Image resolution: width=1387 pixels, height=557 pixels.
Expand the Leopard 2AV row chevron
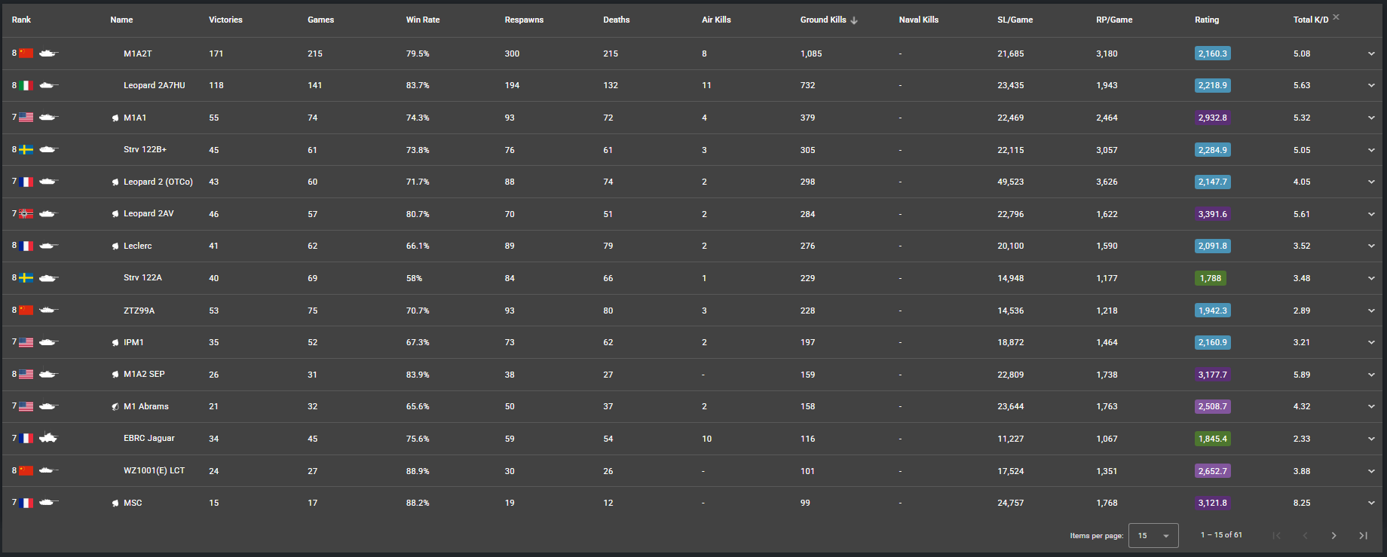(x=1371, y=214)
